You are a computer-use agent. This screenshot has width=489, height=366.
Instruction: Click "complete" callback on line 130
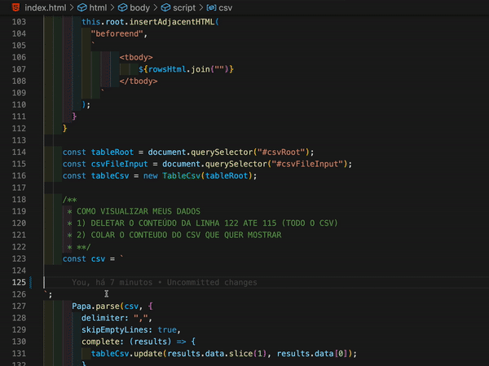tap(100, 342)
